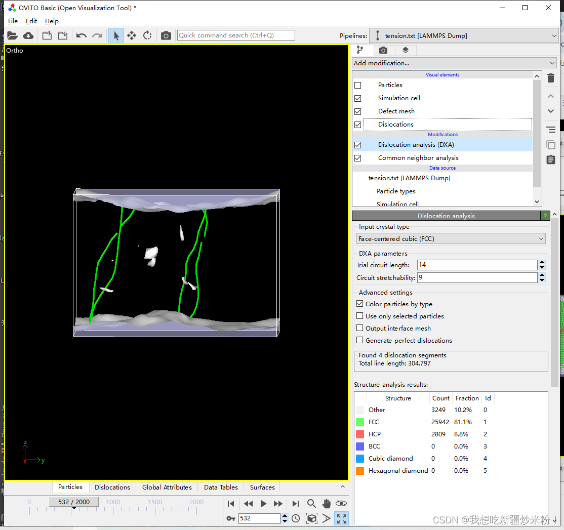The height and width of the screenshot is (530, 564).
Task: Click the load file folder icon
Action: pos(12,35)
